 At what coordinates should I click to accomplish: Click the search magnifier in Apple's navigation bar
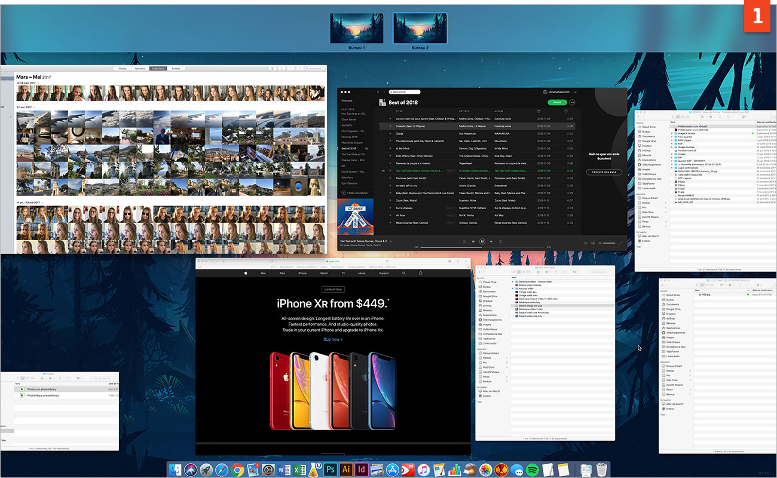pyautogui.click(x=404, y=273)
